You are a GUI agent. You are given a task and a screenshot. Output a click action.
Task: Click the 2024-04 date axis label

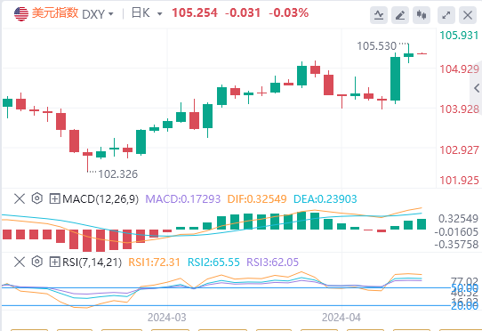tap(341, 318)
